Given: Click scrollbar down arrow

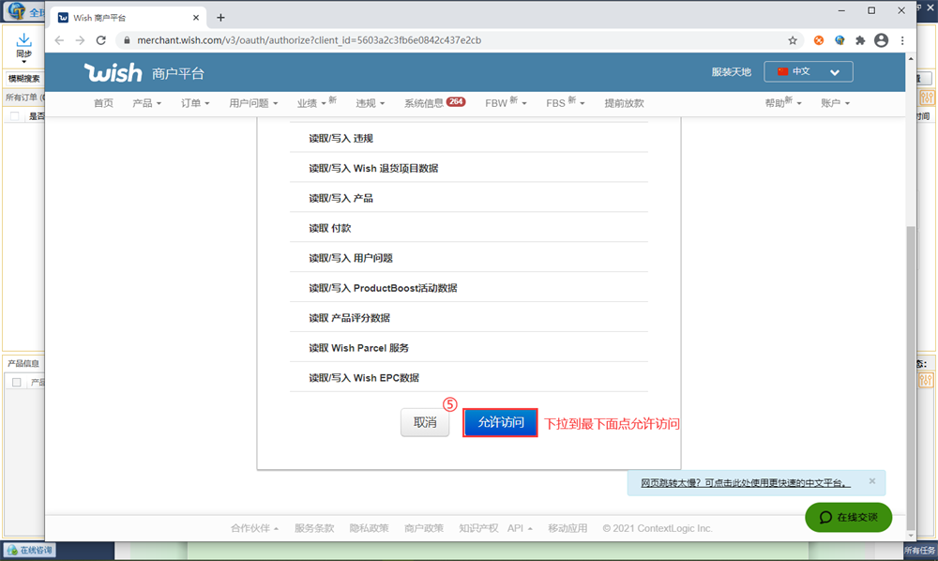Looking at the screenshot, I should click(x=911, y=536).
